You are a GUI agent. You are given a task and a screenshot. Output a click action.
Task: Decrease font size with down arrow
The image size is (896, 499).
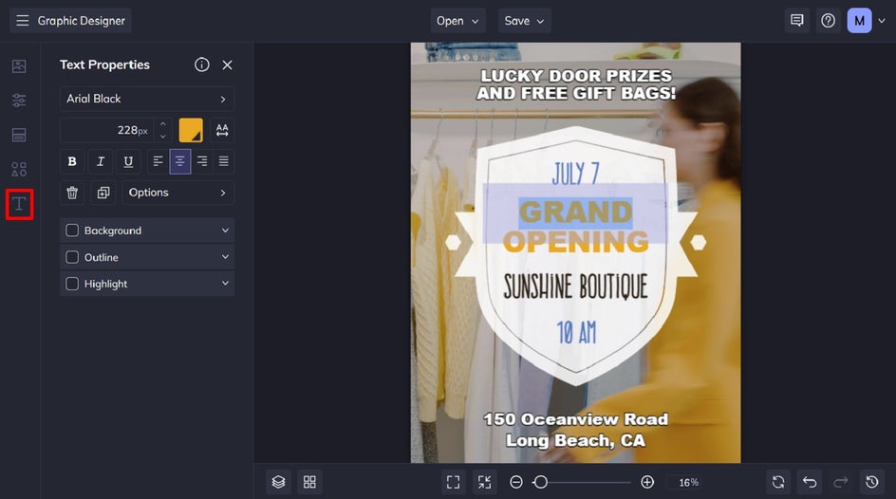(163, 136)
